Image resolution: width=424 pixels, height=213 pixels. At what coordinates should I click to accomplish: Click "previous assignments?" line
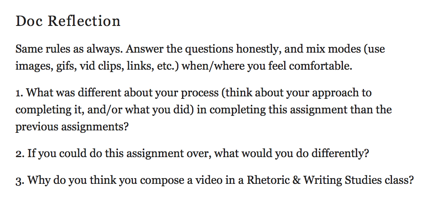click(x=72, y=126)
